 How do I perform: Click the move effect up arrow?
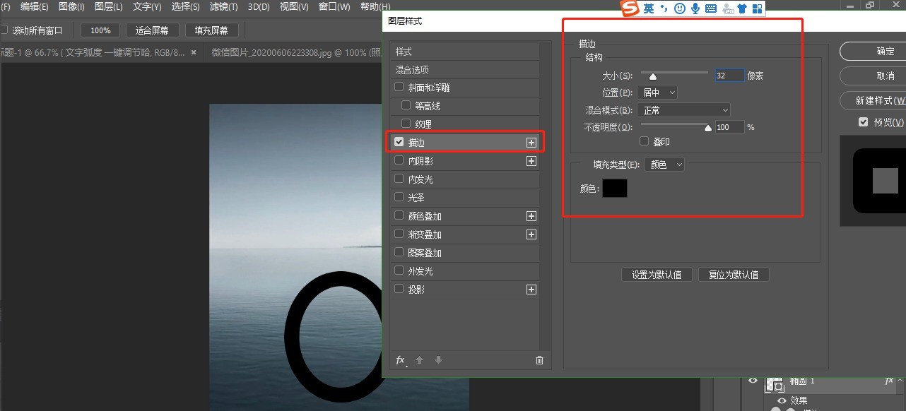pyautogui.click(x=419, y=360)
